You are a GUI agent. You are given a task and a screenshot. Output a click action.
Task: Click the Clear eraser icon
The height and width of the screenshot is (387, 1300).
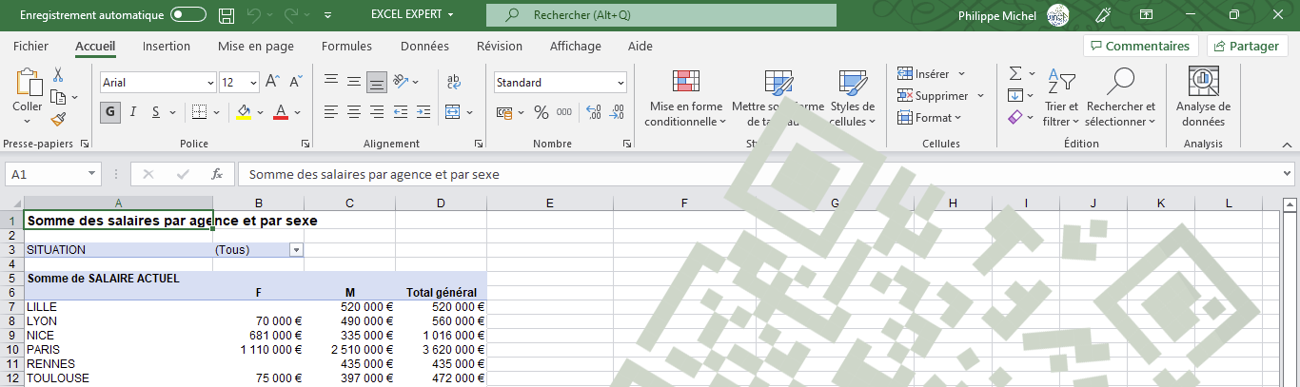pos(1015,117)
